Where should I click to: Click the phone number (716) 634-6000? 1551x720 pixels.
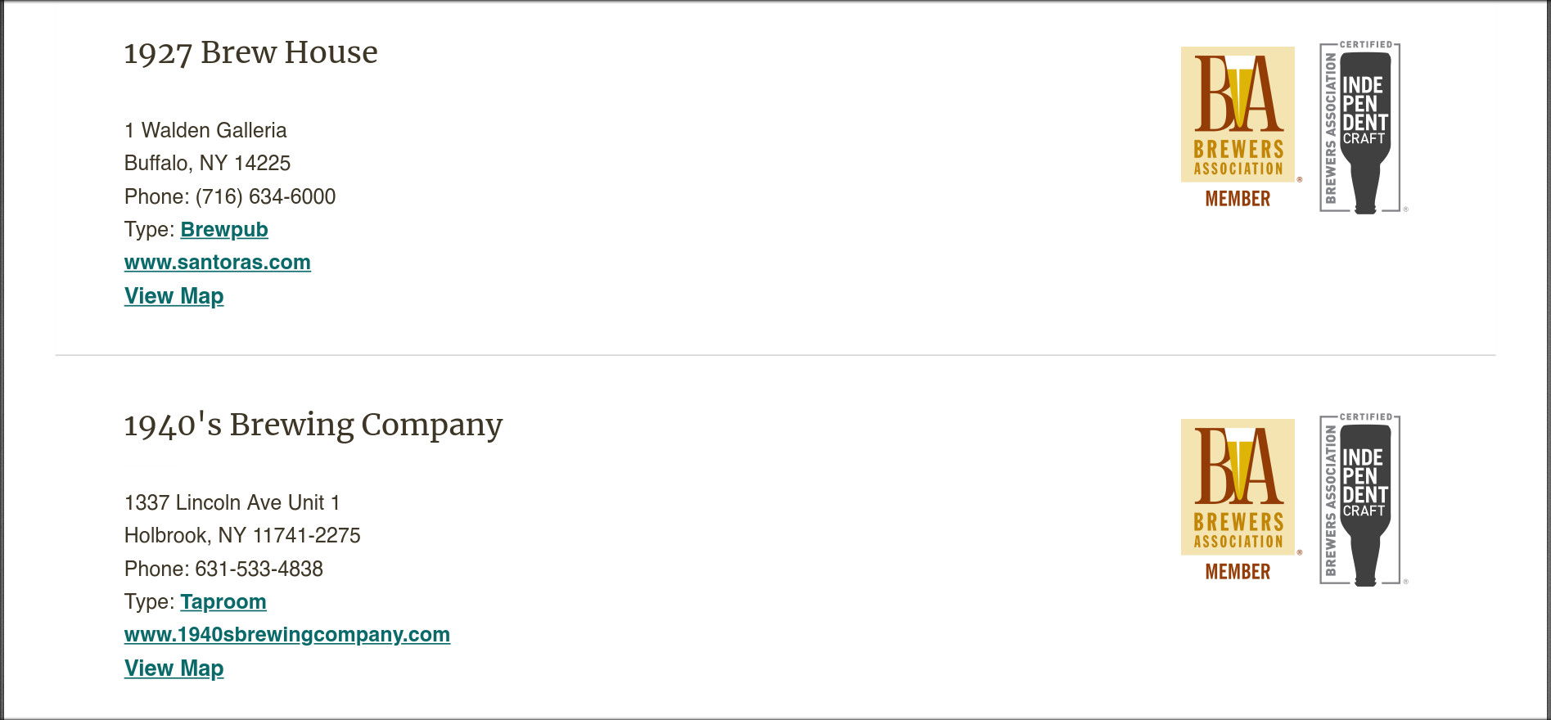click(x=265, y=197)
